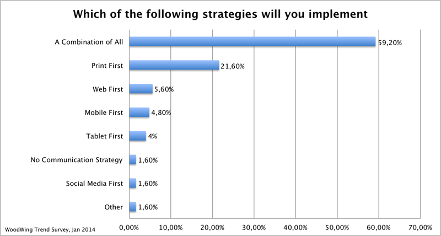Click the 70,00% axis tick label

point(420,227)
